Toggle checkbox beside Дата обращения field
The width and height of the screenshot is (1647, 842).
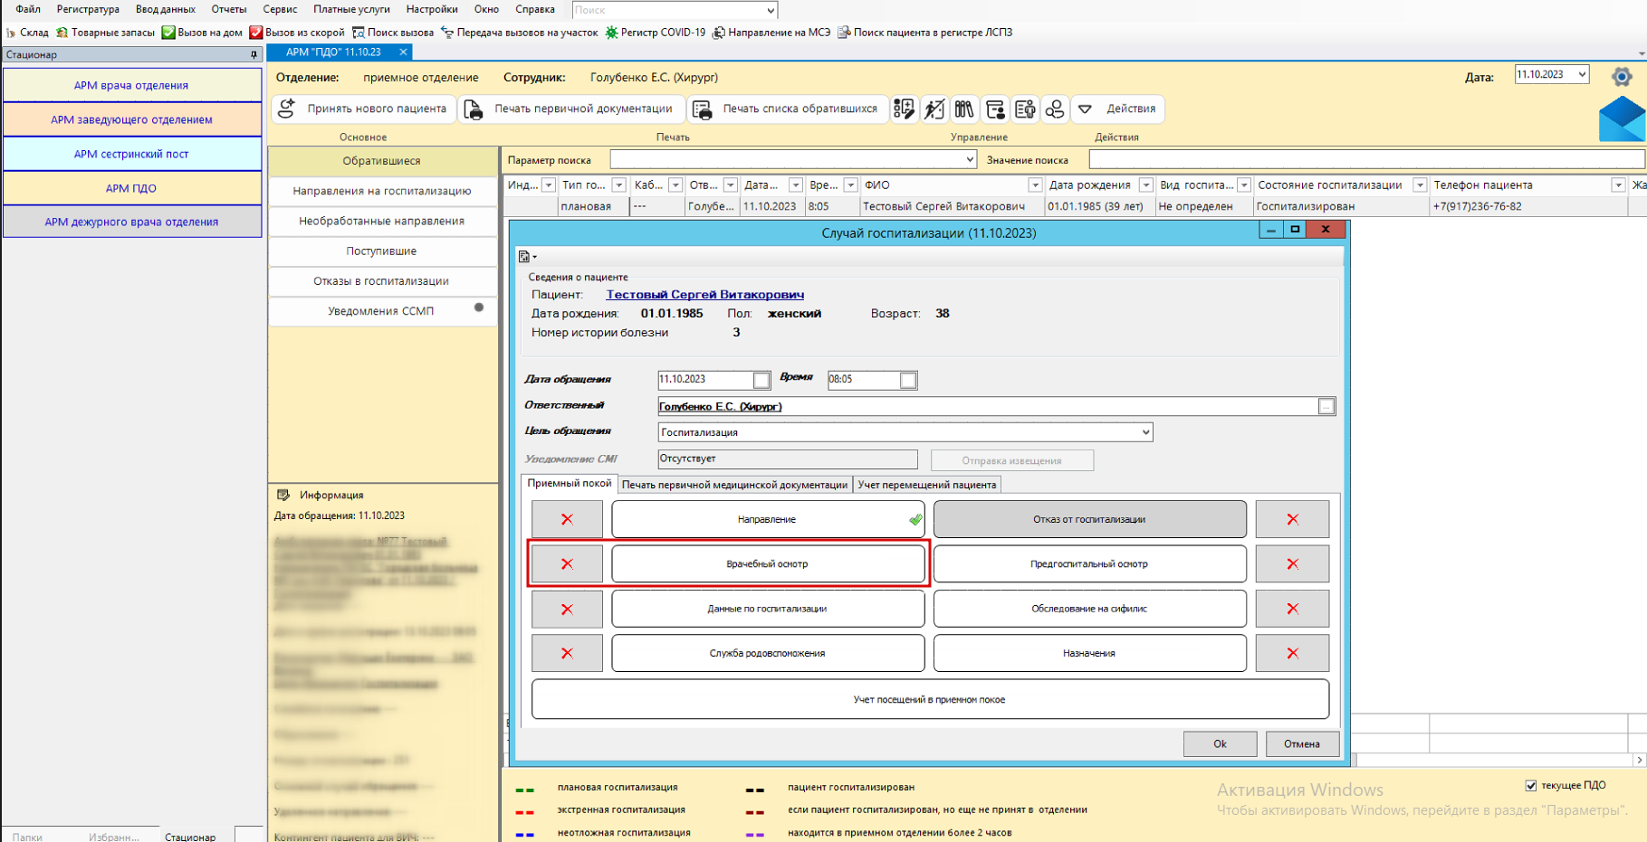761,381
